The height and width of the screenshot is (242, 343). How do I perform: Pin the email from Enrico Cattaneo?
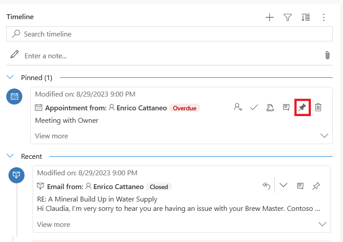(316, 186)
